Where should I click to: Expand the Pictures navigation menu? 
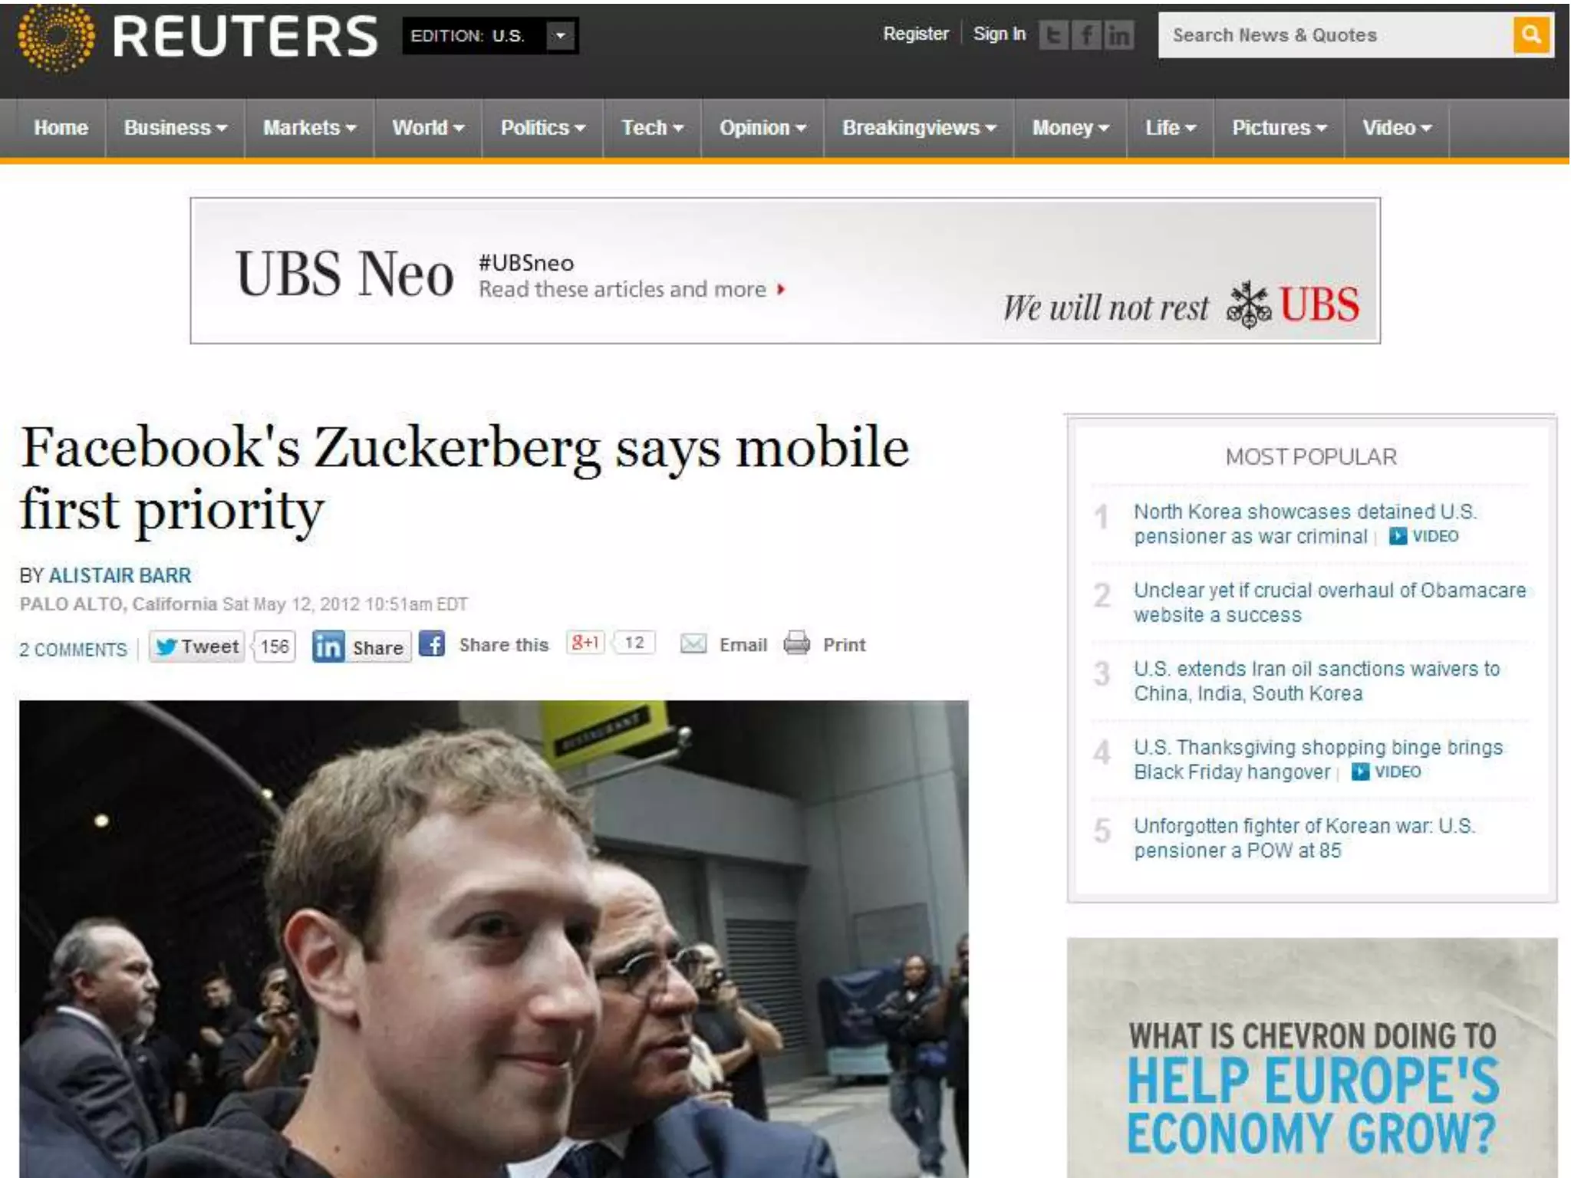[1279, 128]
